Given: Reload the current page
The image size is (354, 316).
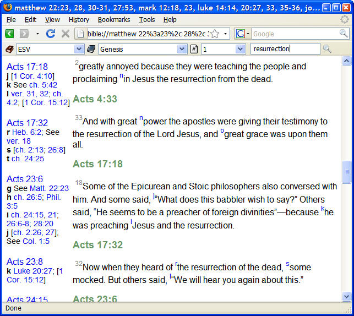Looking at the screenshot, I should point(51,34).
